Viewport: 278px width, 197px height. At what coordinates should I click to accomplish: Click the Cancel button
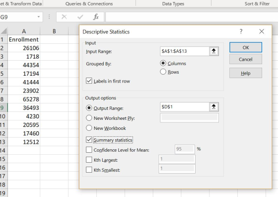tap(246, 59)
